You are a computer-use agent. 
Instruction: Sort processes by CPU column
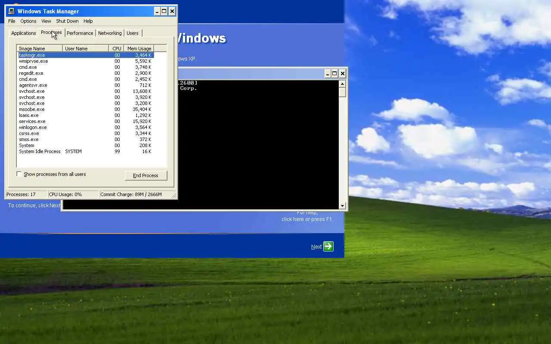(x=116, y=49)
